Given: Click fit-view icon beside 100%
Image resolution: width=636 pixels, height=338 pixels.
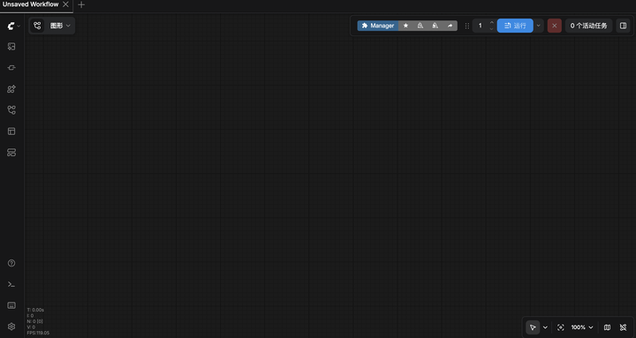Looking at the screenshot, I should click(561, 327).
